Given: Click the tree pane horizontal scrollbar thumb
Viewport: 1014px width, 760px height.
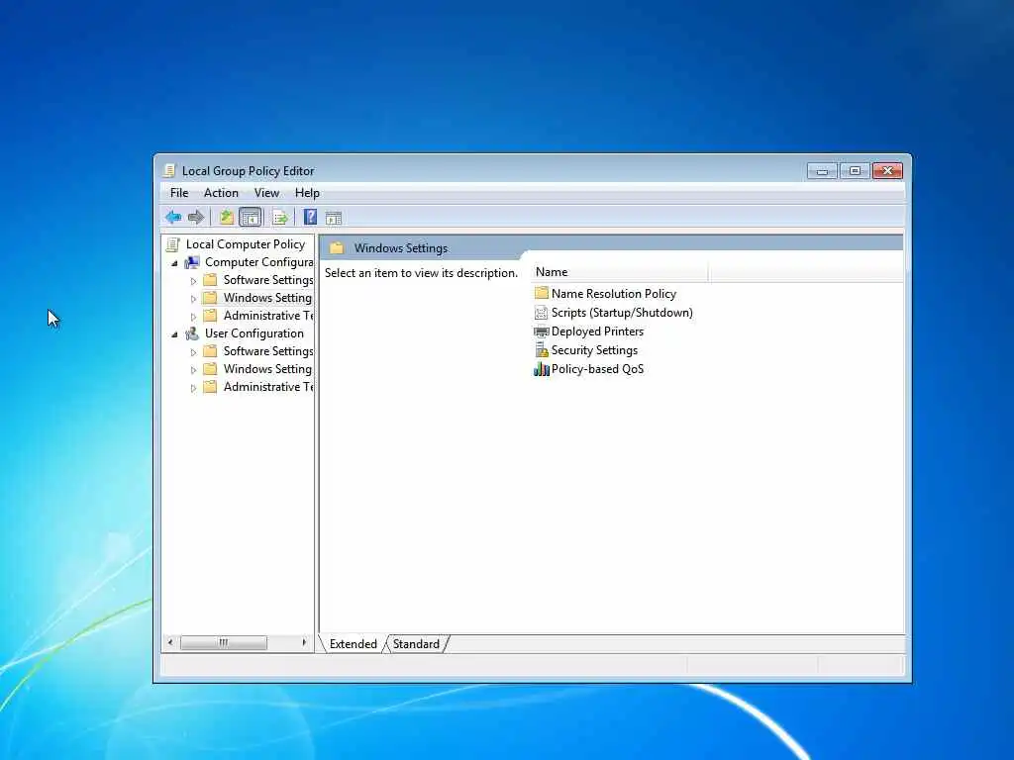Looking at the screenshot, I should 223,642.
